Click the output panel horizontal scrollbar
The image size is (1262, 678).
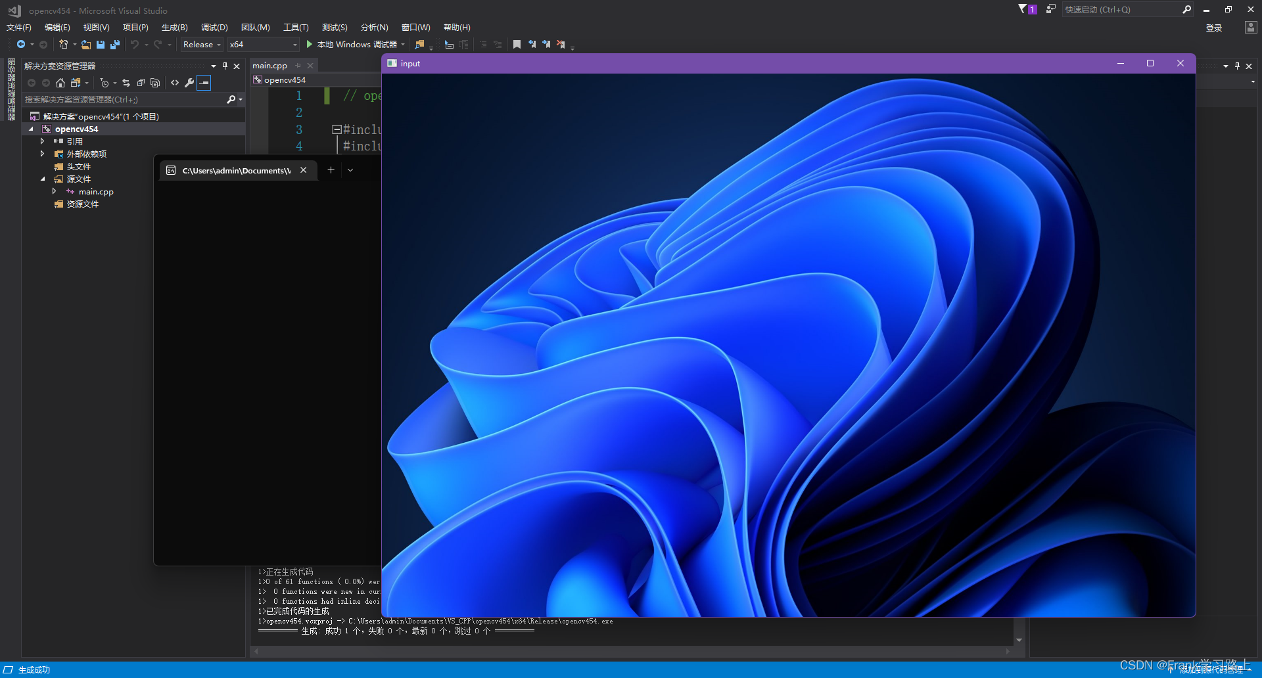pyautogui.click(x=631, y=651)
